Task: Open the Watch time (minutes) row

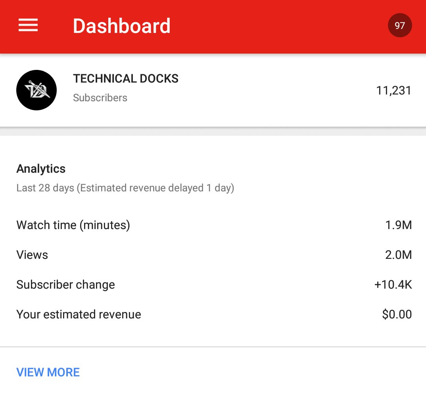Action: [x=213, y=225]
